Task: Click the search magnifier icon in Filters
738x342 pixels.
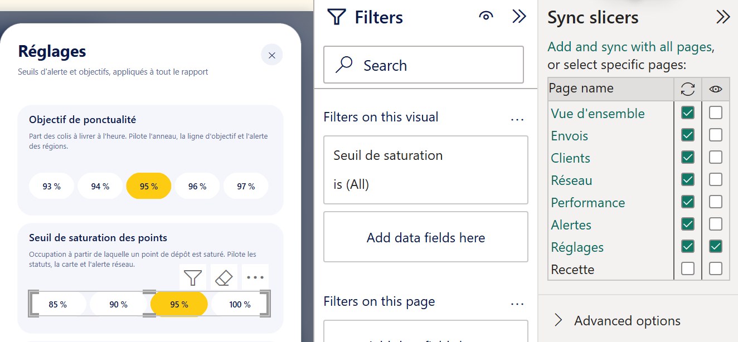Action: [x=344, y=65]
